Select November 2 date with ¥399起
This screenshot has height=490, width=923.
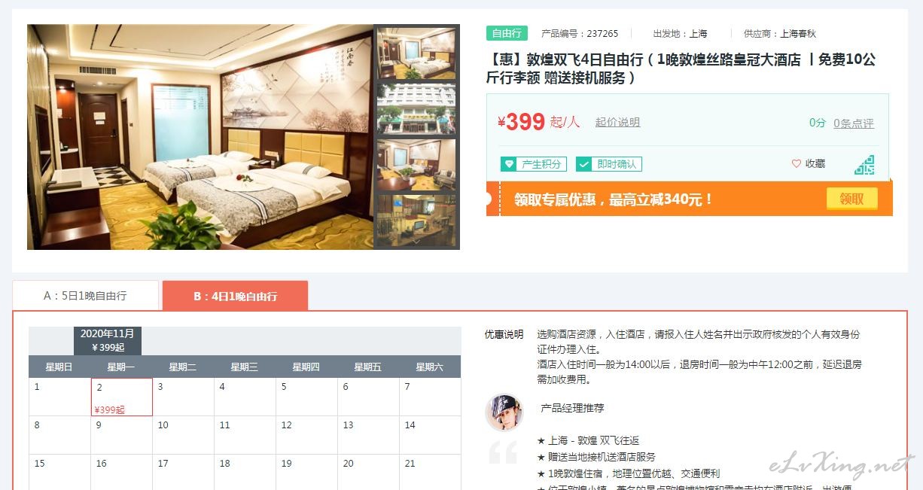[122, 397]
